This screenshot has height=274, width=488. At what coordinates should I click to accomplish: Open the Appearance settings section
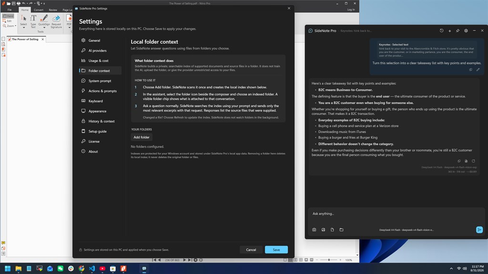coord(100,111)
